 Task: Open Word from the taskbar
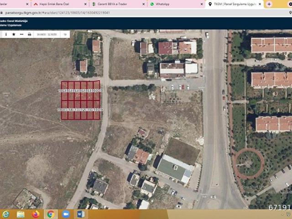coord(80,214)
